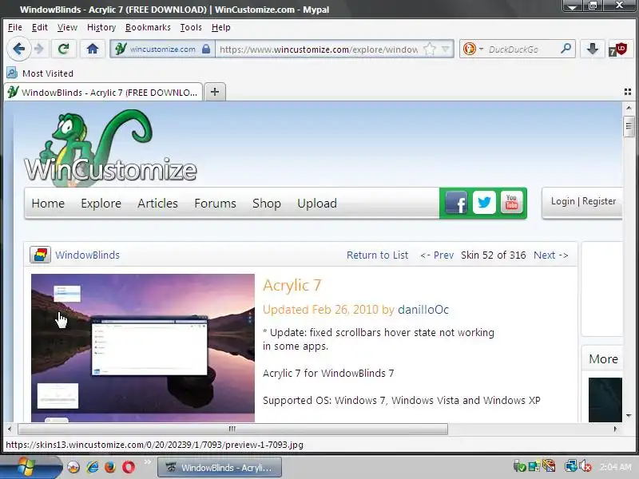Click the horizontal scrollbar left arrow
Viewport: 639px width, 479px height.
click(10, 429)
